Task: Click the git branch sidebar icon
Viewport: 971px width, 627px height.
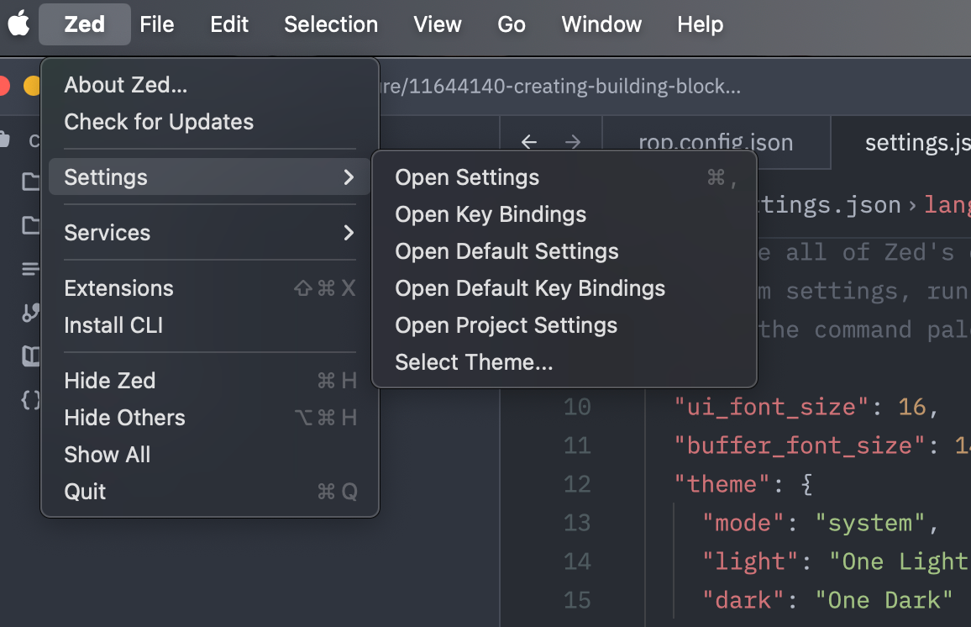Action: coord(29,313)
